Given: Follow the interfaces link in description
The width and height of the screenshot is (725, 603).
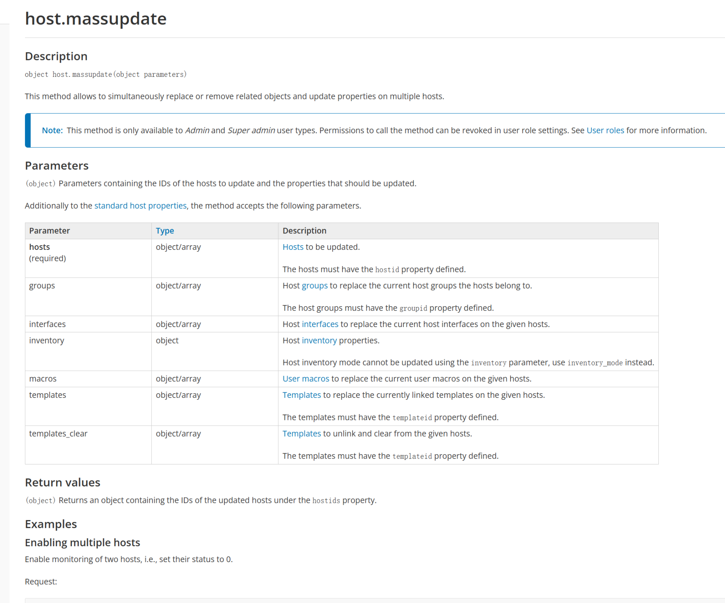Looking at the screenshot, I should pos(320,324).
